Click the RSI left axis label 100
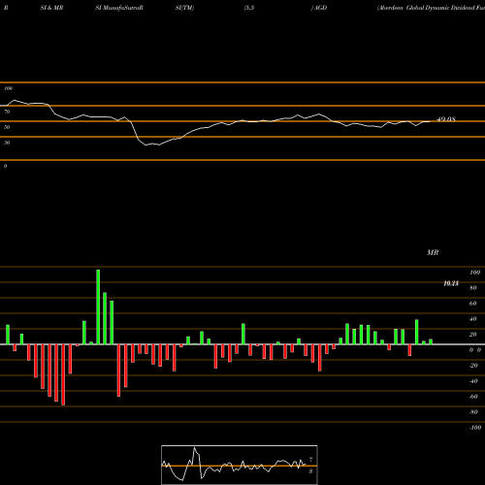The image size is (485, 485). click(x=8, y=88)
